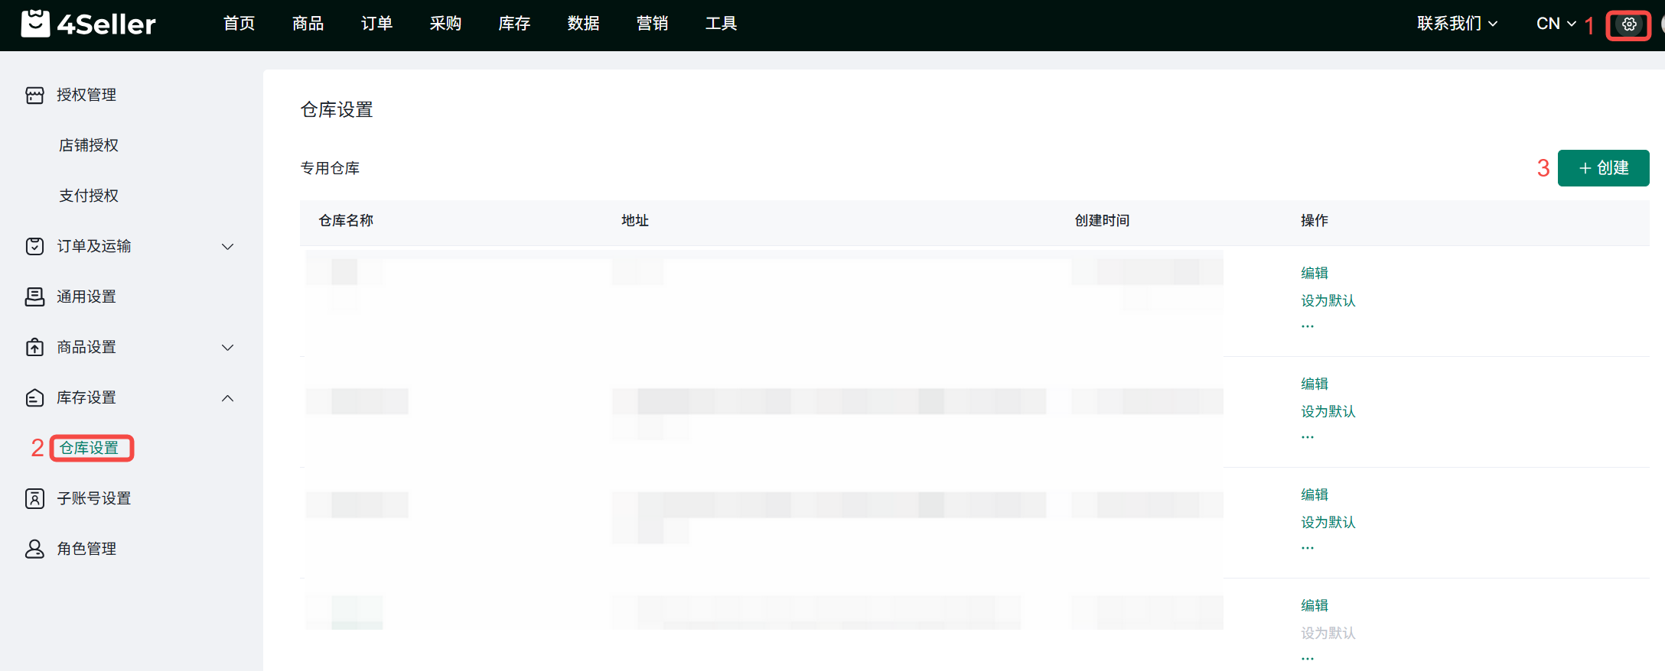1665x671 pixels.
Task: Click the 库存设置 warehouse icon
Action: tap(34, 397)
